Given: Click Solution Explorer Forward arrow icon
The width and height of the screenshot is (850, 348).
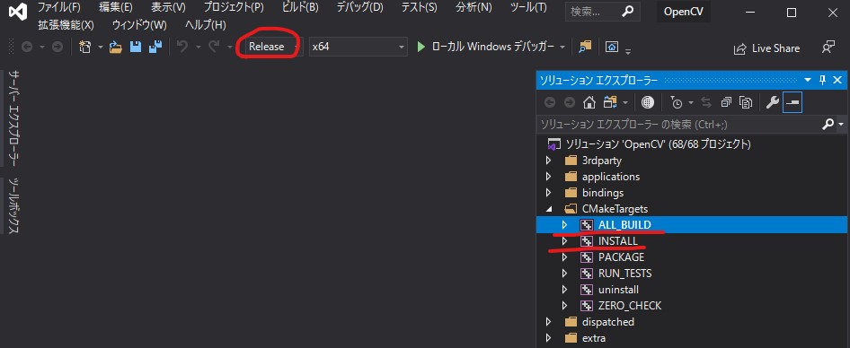Looking at the screenshot, I should (569, 101).
